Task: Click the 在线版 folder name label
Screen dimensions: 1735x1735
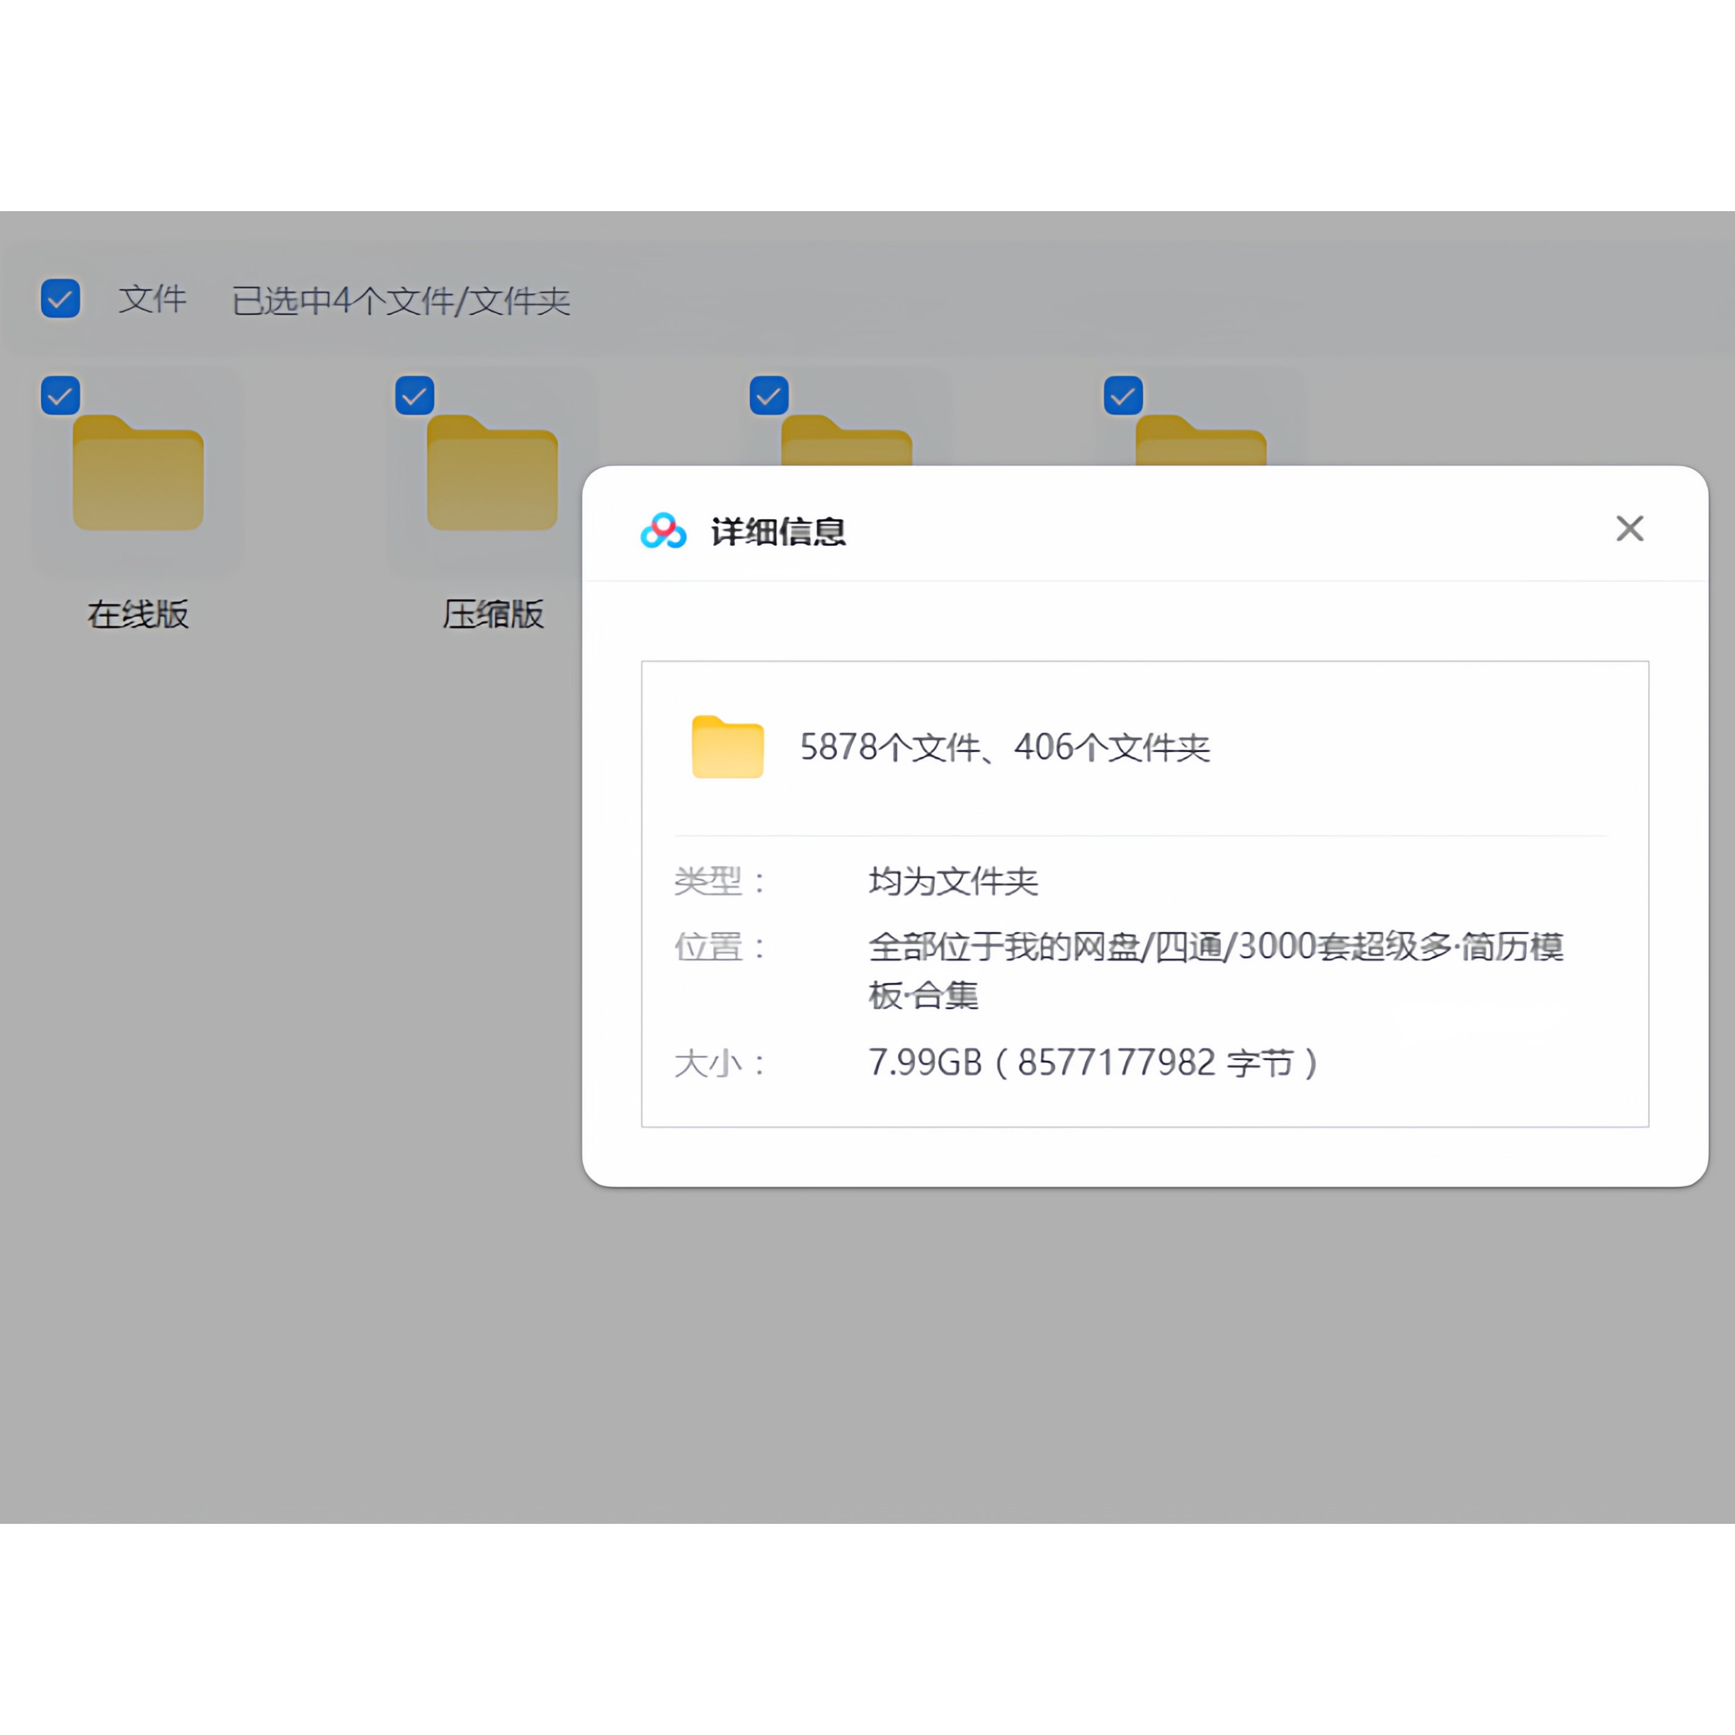Action: pyautogui.click(x=138, y=615)
